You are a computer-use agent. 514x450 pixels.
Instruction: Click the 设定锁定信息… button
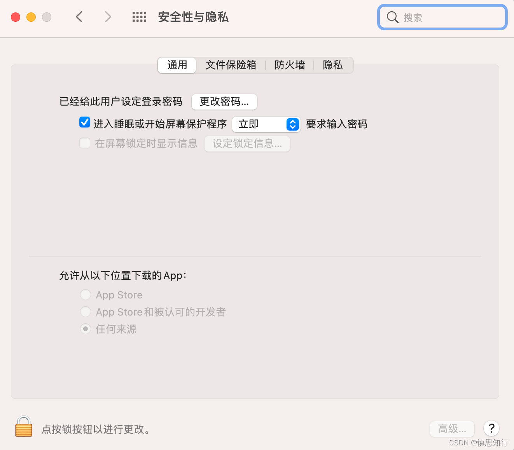pyautogui.click(x=247, y=144)
